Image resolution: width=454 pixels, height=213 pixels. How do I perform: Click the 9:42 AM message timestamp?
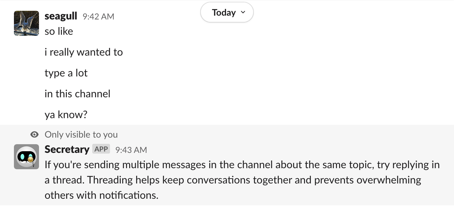point(98,17)
